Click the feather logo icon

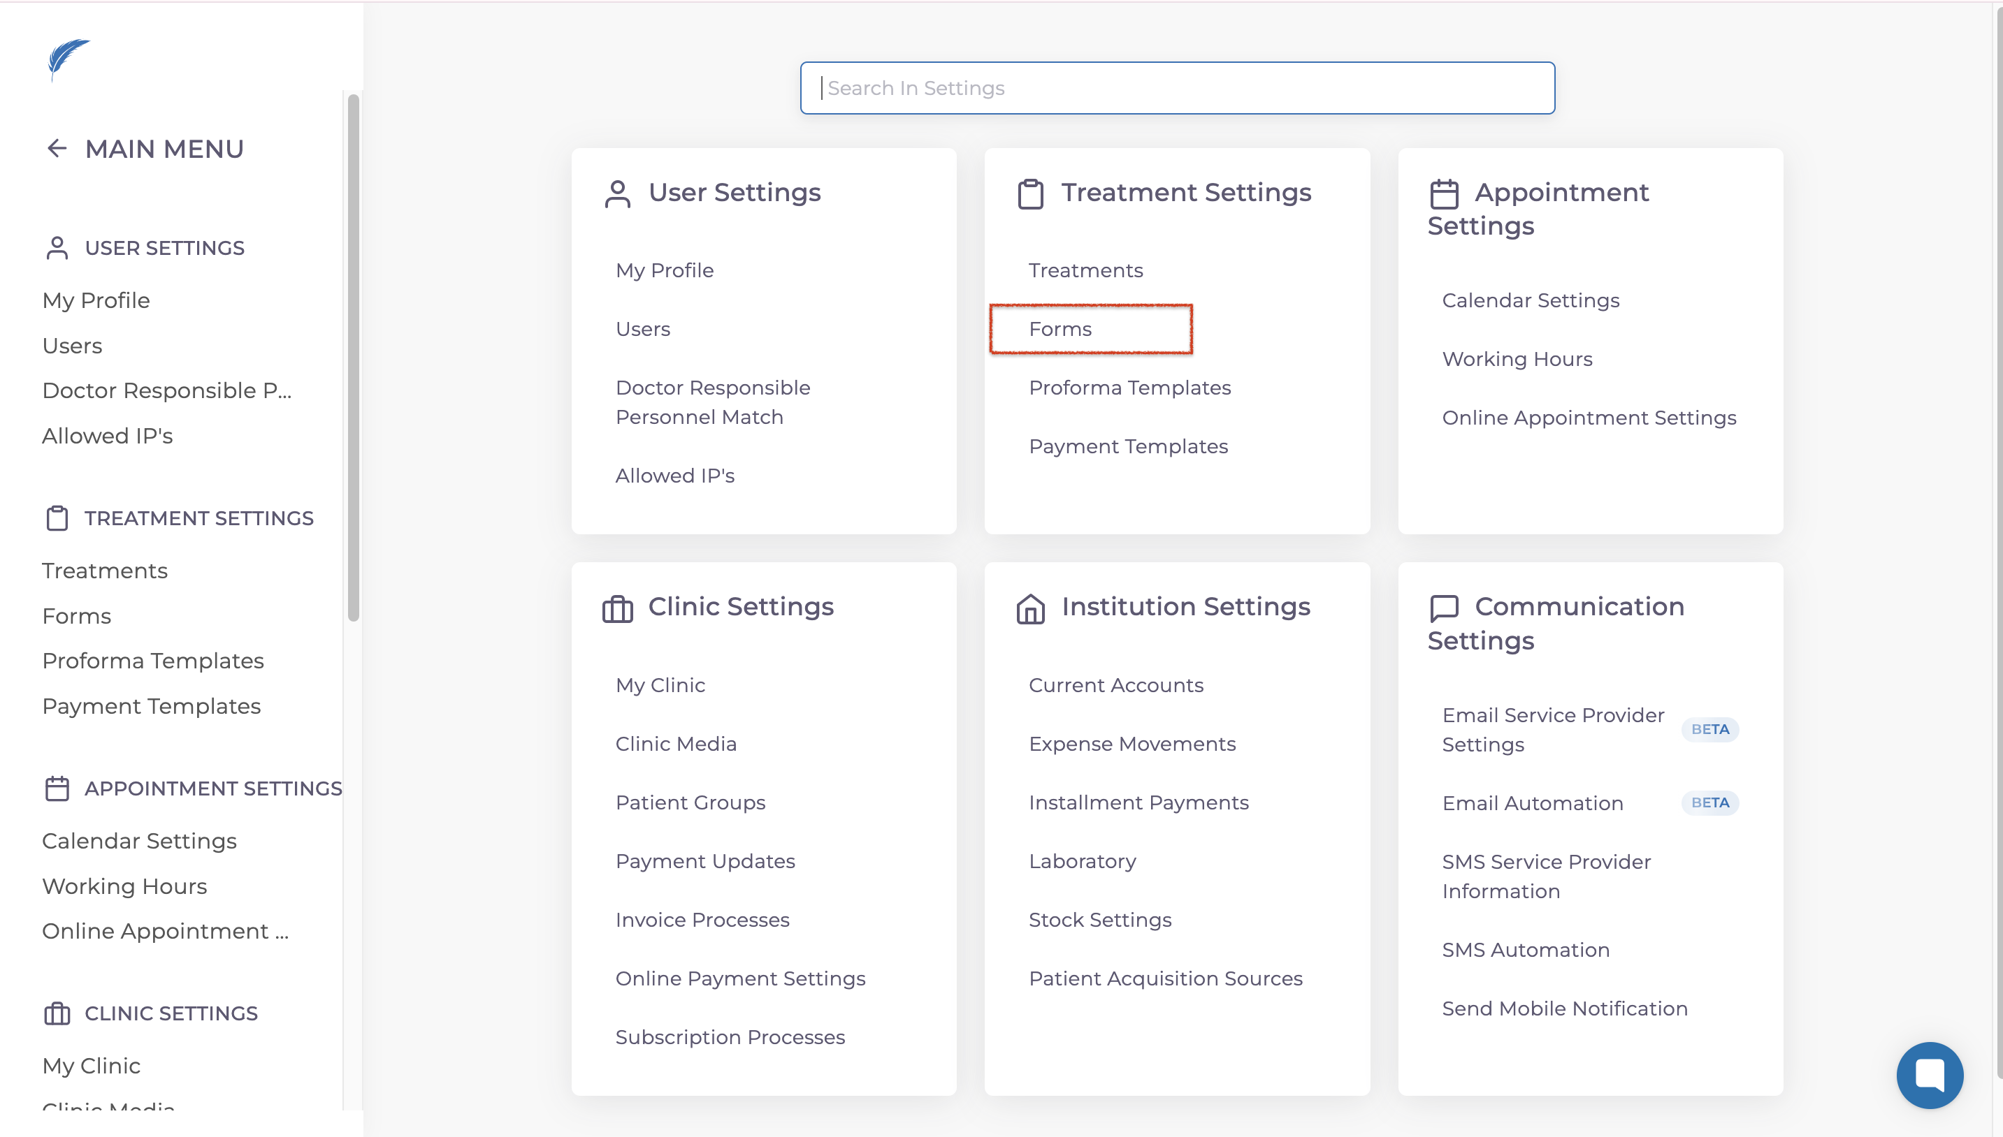coord(68,59)
